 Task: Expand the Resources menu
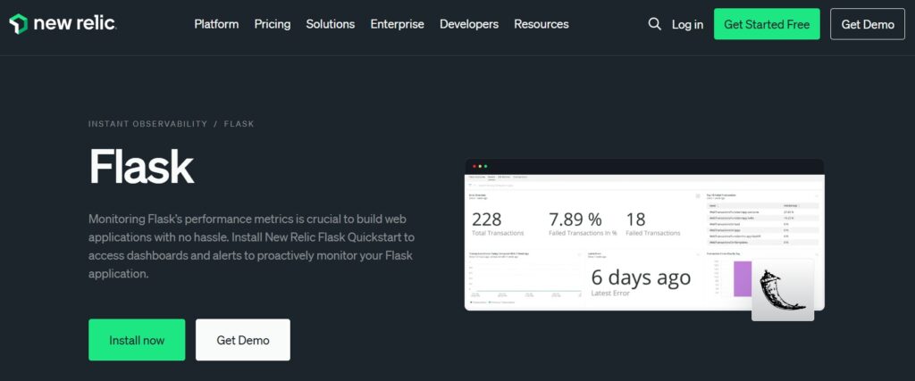point(541,24)
